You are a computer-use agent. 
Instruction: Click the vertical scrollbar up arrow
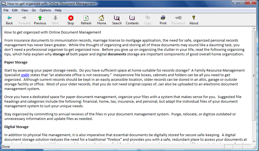[x=254, y=29]
